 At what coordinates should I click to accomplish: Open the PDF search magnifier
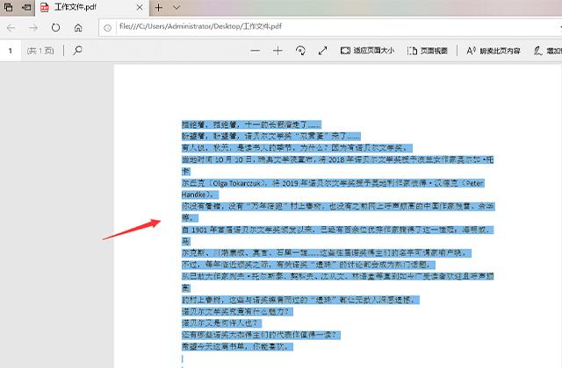(77, 51)
